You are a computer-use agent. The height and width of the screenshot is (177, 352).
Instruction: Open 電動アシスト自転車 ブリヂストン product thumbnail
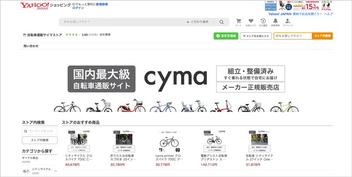(x=214, y=141)
